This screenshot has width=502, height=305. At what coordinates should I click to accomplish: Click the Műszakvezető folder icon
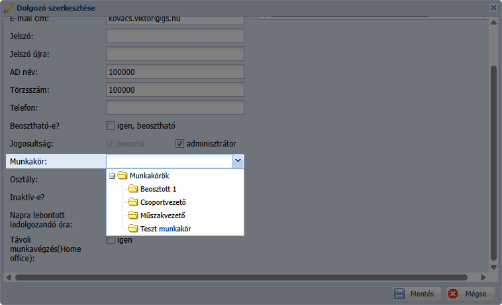pos(133,215)
